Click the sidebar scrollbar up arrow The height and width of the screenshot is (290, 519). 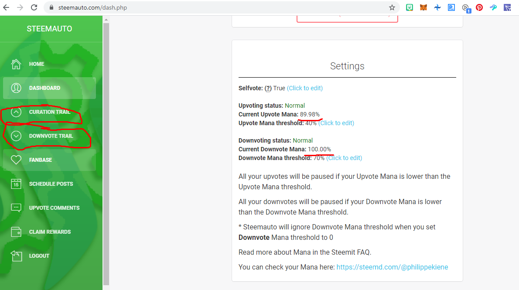pyautogui.click(x=106, y=20)
